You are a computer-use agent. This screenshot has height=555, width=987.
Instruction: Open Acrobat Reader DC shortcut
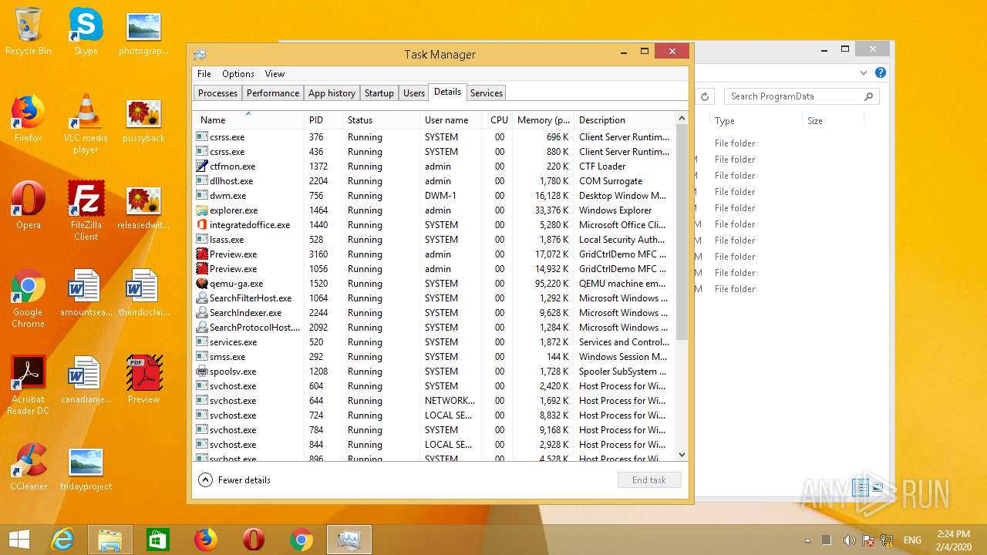[28, 385]
